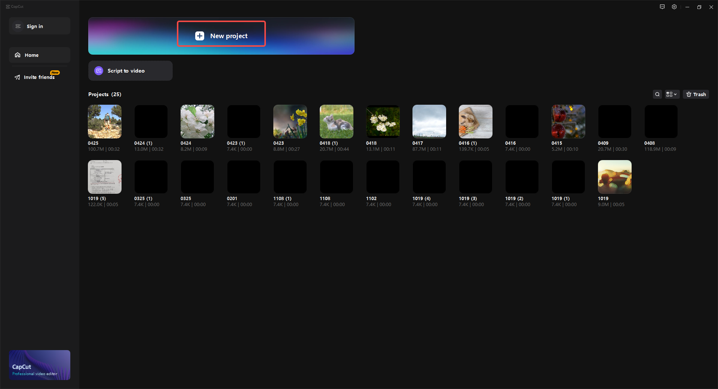Viewport: 718px width, 389px height.
Task: Open the 0424 (1) project thumbnail
Action: pos(151,122)
